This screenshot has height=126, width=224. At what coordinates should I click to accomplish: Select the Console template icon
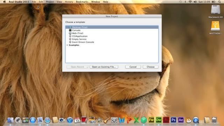[x=70, y=30]
